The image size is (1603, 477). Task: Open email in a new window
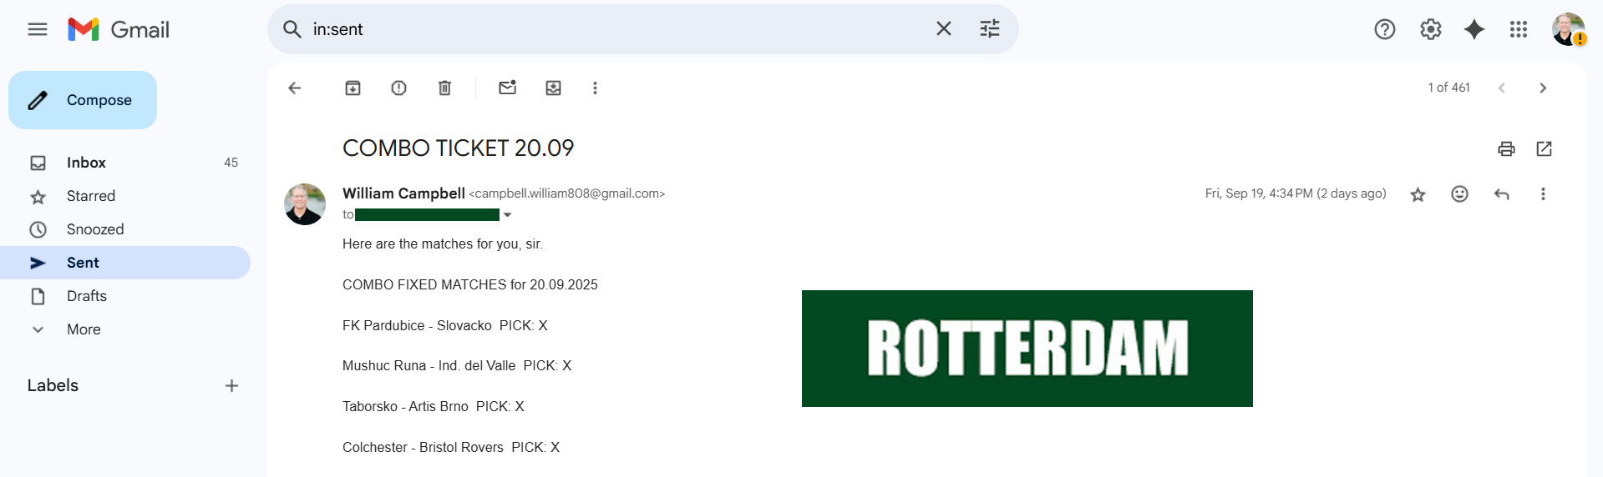pos(1544,148)
